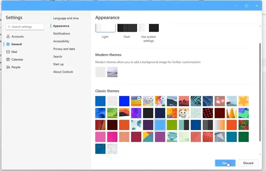Click the scroll down arrow
266x171 pixels.
click(x=260, y=154)
